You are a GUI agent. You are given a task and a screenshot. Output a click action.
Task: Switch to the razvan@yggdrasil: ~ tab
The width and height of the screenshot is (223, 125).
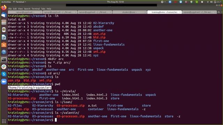pyautogui.click(x=25, y=12)
